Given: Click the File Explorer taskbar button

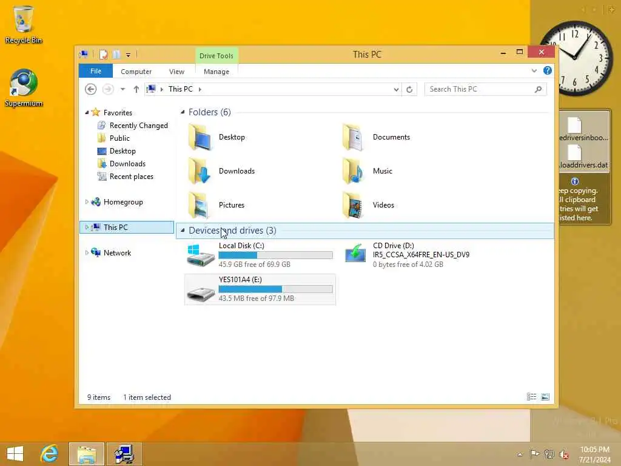Looking at the screenshot, I should coord(87,454).
